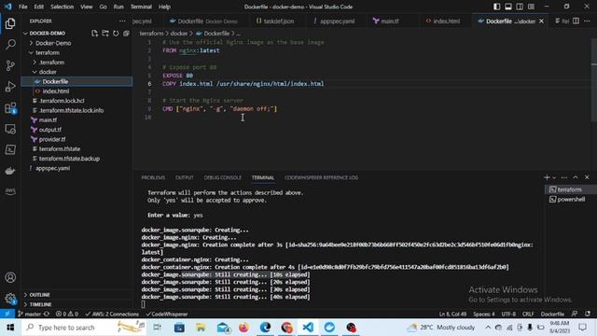This screenshot has height=336, width=597.
Task: Click AWS: 2 Connections status item
Action: [112, 314]
